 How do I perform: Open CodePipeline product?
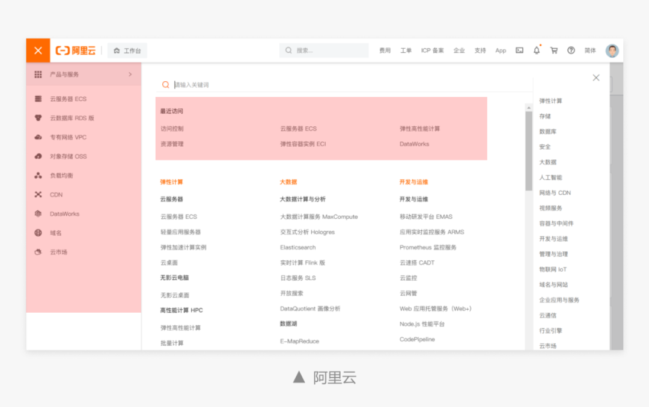pyautogui.click(x=417, y=339)
